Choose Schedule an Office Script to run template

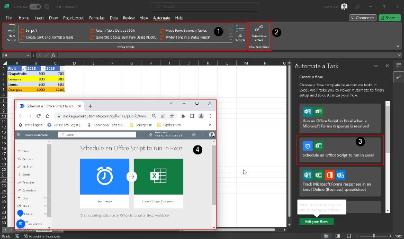tap(340, 150)
